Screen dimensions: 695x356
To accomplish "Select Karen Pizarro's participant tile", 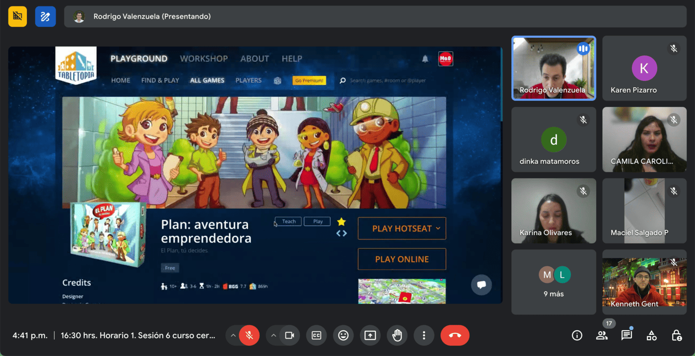I will tap(644, 68).
